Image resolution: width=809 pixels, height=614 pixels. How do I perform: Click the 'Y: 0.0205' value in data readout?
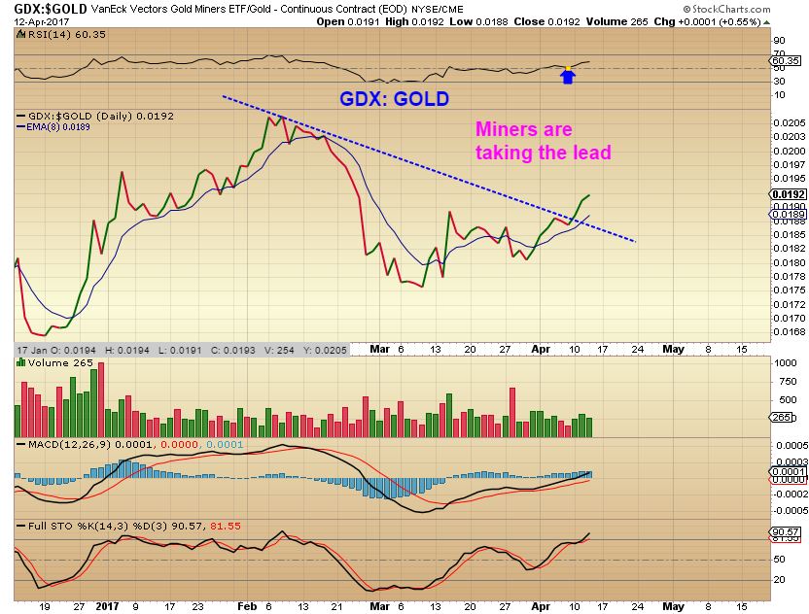click(324, 350)
